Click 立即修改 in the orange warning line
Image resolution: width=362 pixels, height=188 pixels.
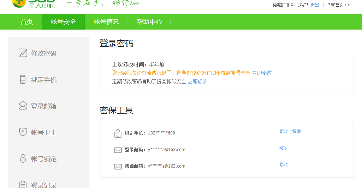click(x=262, y=73)
